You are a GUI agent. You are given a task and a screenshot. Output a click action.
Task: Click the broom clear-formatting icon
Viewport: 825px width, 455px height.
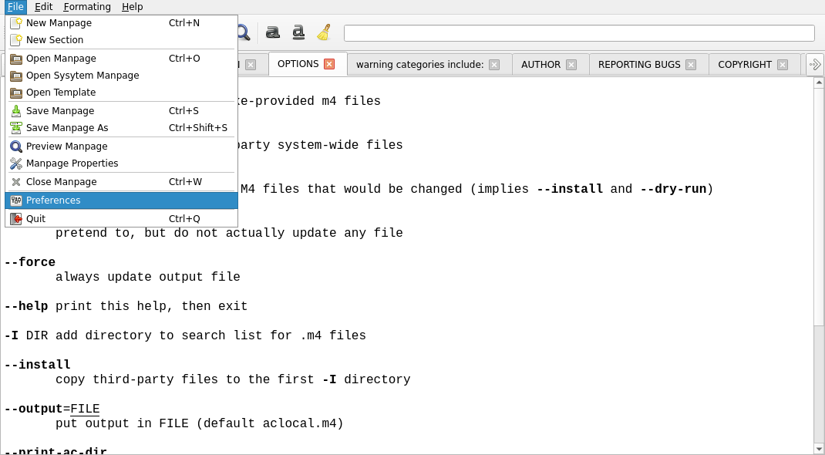coord(324,32)
